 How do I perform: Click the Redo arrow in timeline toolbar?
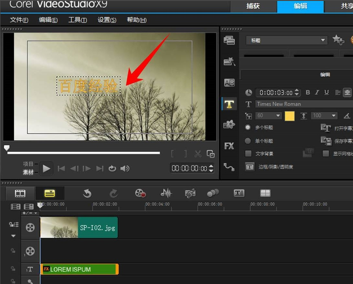pos(114,193)
